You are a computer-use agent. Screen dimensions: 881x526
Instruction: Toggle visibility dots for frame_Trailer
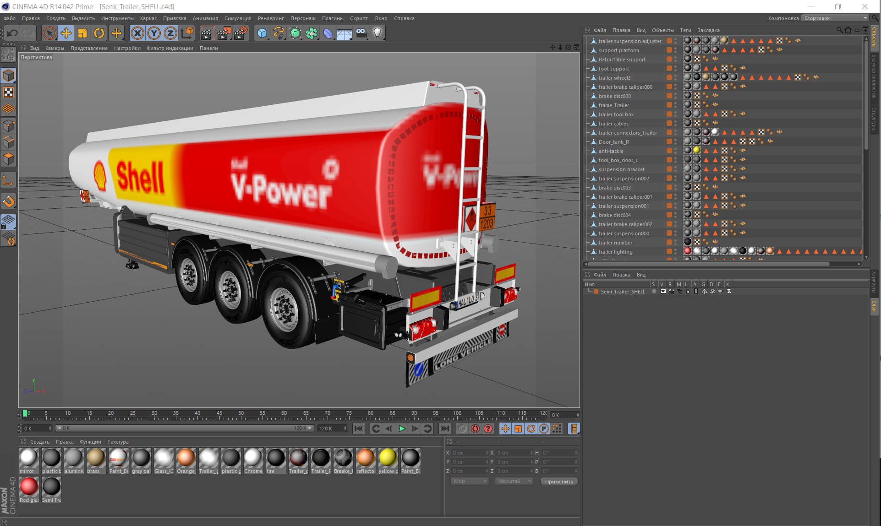(676, 105)
